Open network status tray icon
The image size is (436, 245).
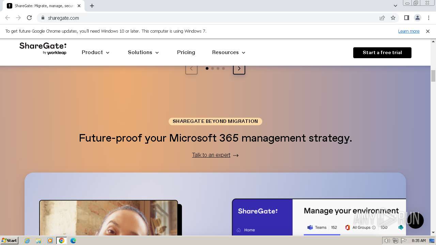(x=395, y=241)
